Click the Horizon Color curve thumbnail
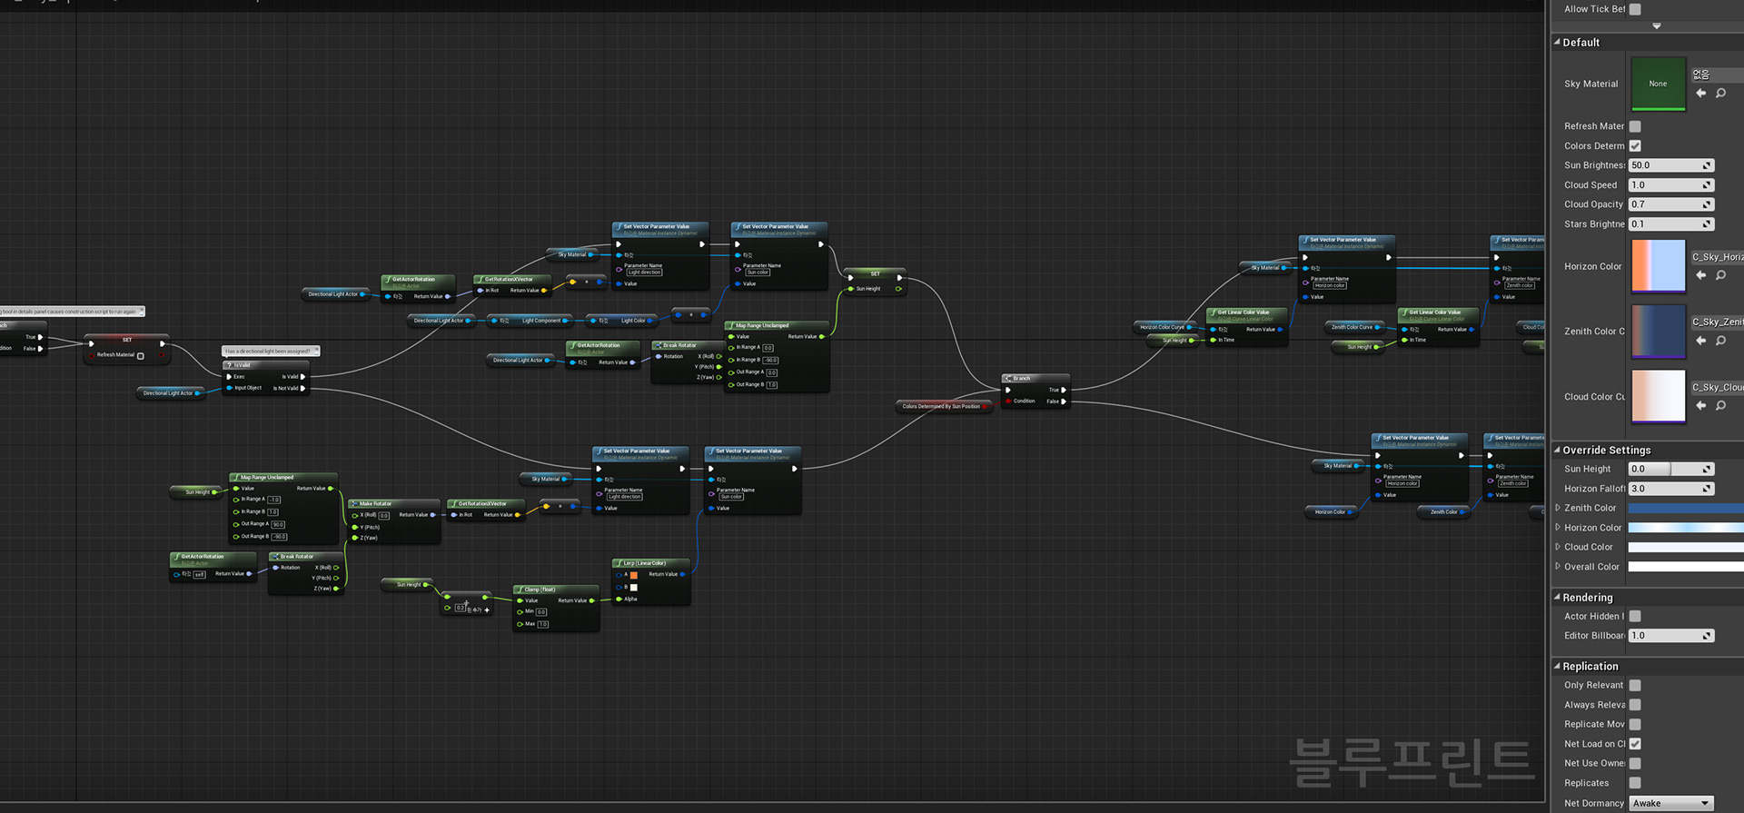This screenshot has width=1744, height=813. (1659, 266)
